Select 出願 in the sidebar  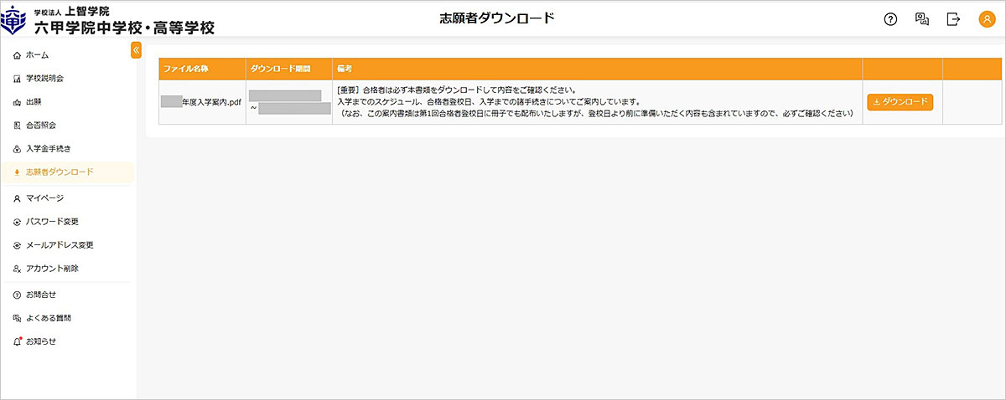34,102
